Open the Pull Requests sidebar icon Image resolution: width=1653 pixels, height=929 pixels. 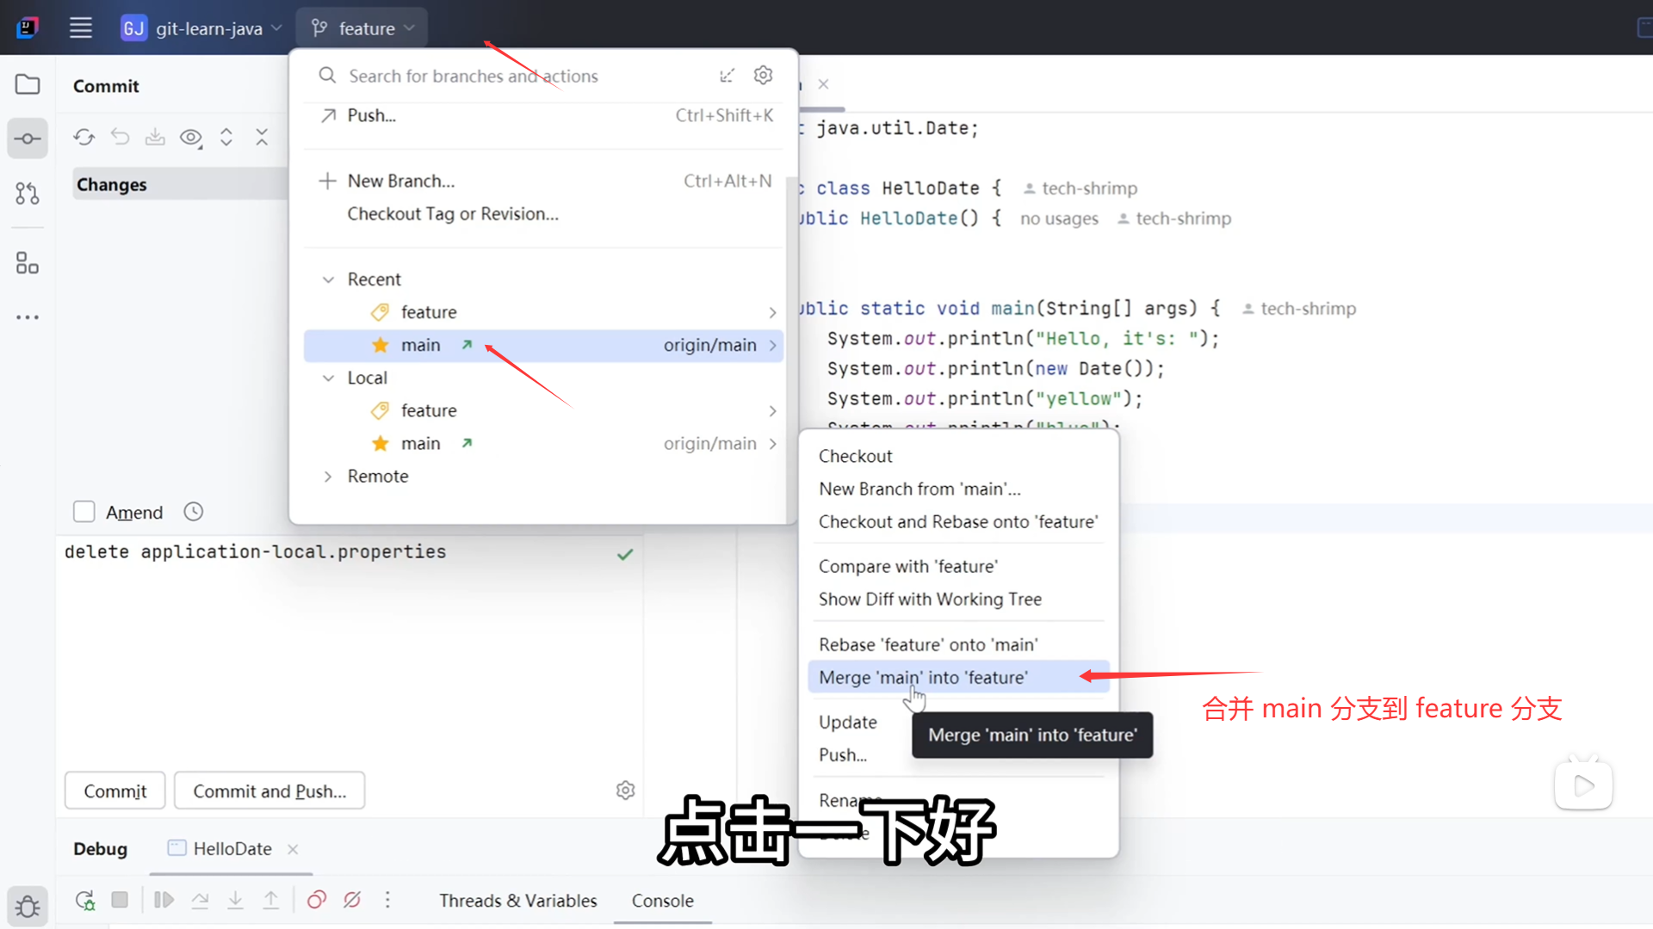coord(27,194)
